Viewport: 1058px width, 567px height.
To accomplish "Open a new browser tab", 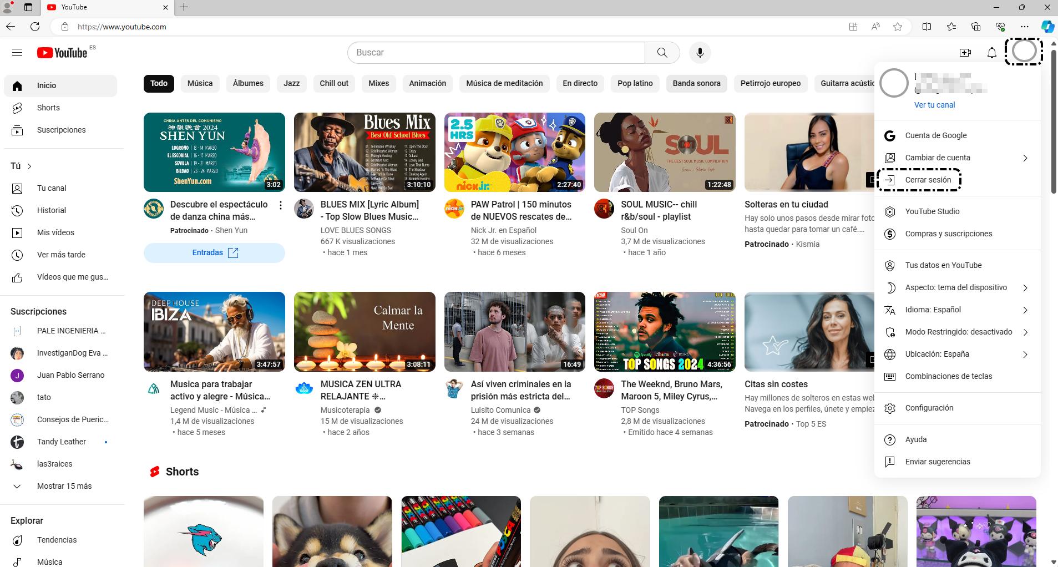I will [184, 7].
